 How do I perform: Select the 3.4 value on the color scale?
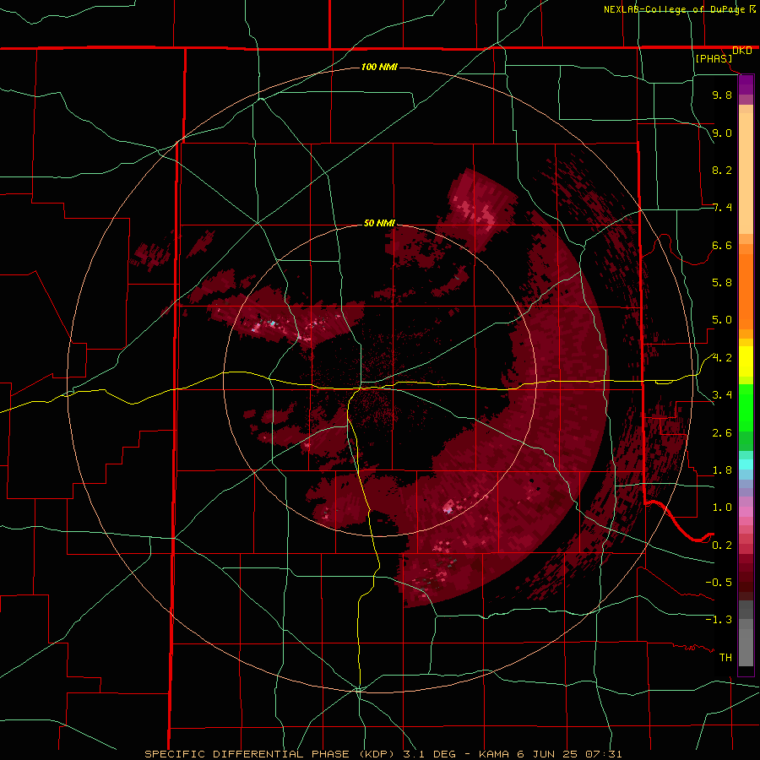722,395
